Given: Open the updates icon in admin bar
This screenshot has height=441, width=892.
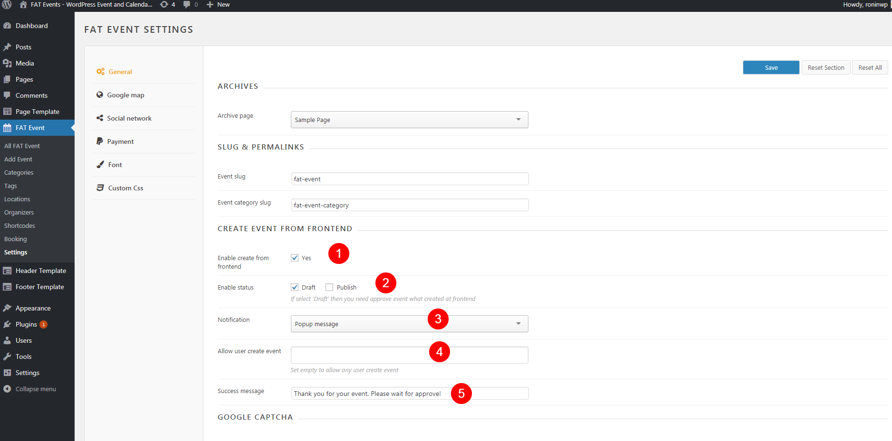Looking at the screenshot, I should pos(164,5).
